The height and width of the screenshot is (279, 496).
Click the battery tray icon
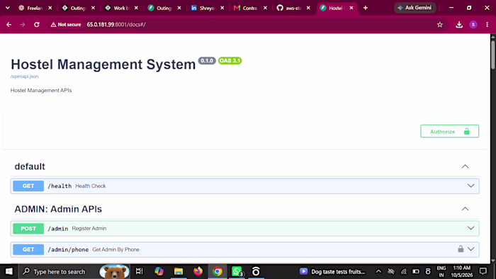tap(416, 271)
